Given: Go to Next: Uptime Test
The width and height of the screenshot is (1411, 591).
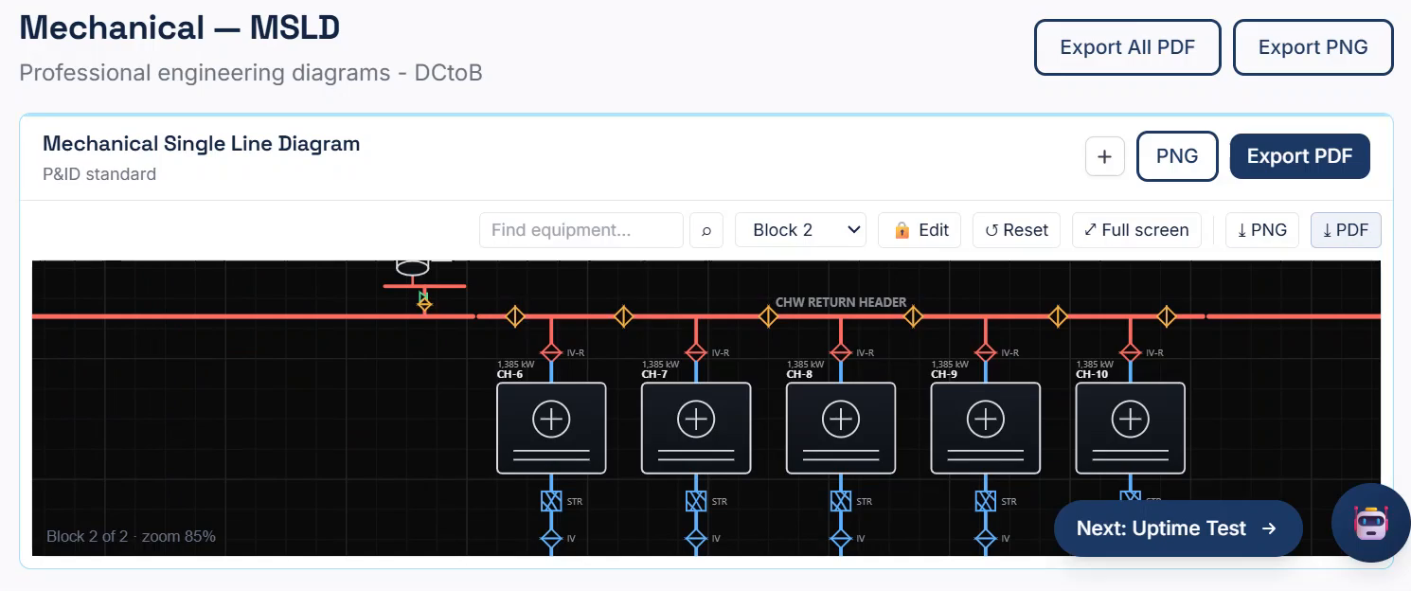Looking at the screenshot, I should click(x=1178, y=528).
